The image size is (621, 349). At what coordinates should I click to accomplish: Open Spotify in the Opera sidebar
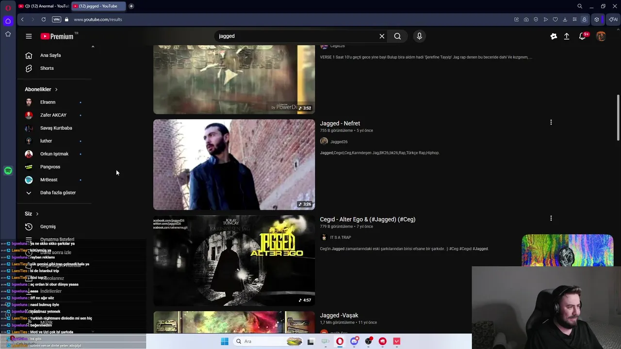(x=8, y=171)
